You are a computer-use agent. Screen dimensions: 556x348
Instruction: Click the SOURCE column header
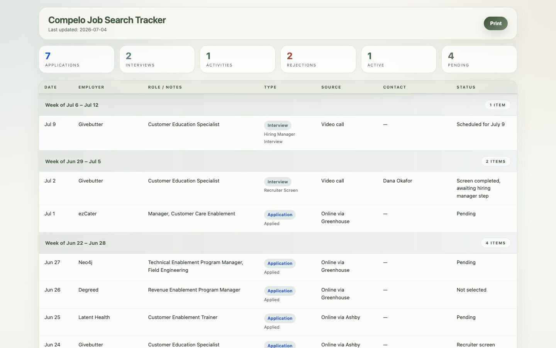pos(331,87)
